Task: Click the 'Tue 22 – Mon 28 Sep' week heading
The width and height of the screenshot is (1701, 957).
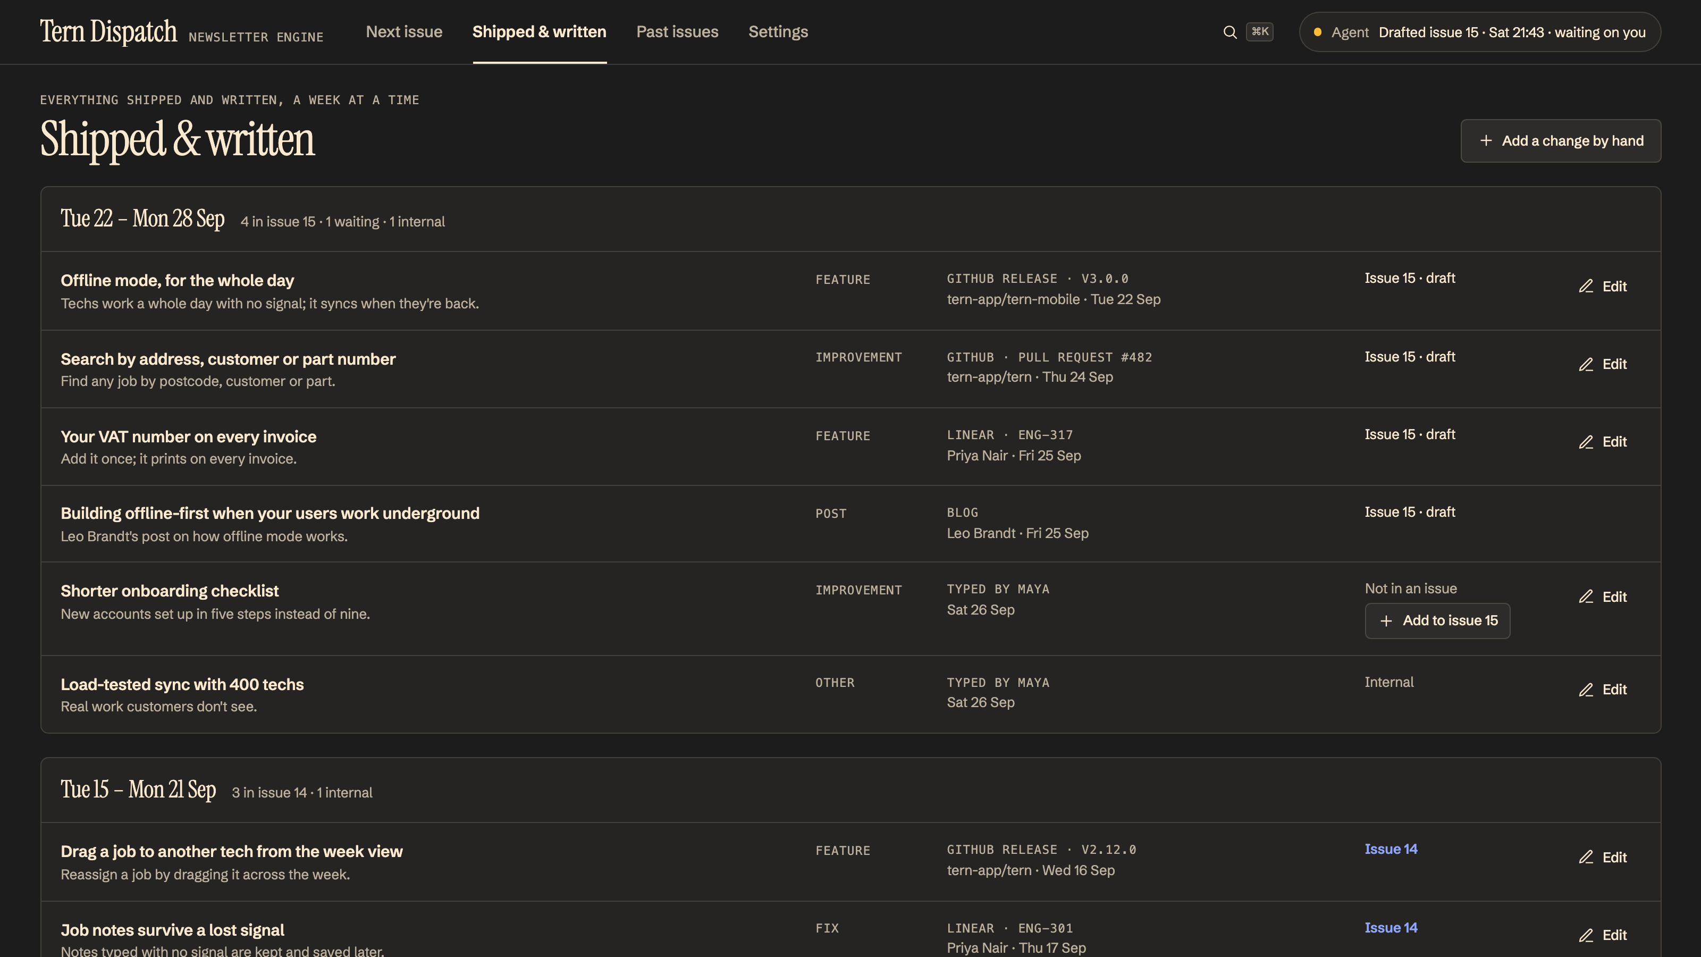Action: tap(142, 219)
